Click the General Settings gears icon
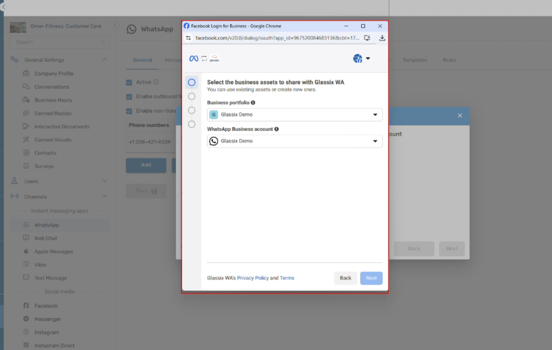552x350 pixels. coord(14,59)
